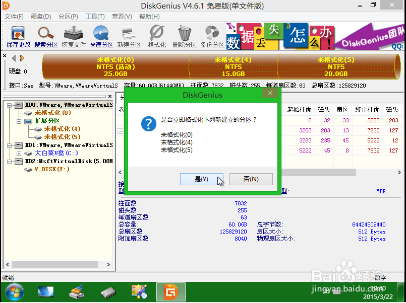Screen dimensions: 406x303
Task: Click the HD1 hard disk icon in tree
Action: (x=19, y=145)
